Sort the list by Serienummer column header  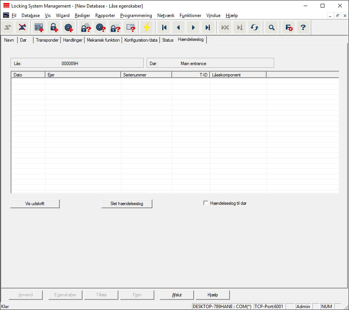point(146,75)
